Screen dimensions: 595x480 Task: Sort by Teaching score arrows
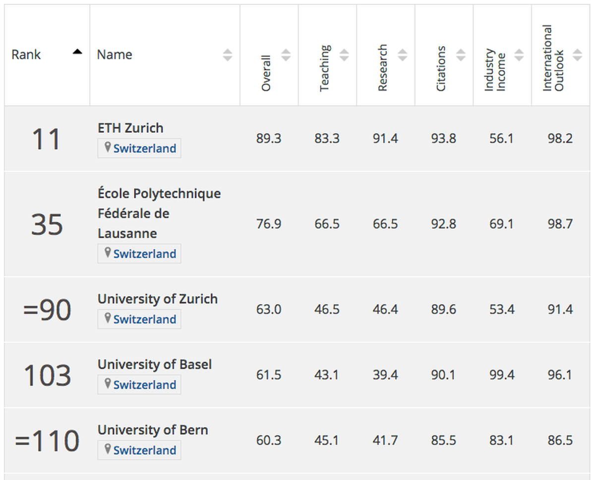coord(344,55)
